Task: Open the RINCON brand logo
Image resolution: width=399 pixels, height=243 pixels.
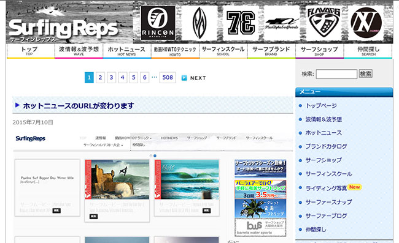Action: coord(158,23)
